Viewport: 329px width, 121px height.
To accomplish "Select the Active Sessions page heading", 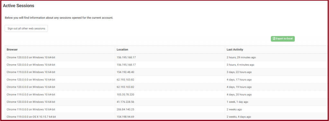I will 18,6.
